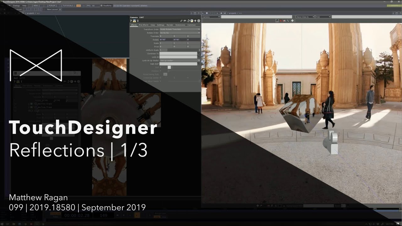Switch to the Xform parameter tab

pyautogui.click(x=134, y=25)
